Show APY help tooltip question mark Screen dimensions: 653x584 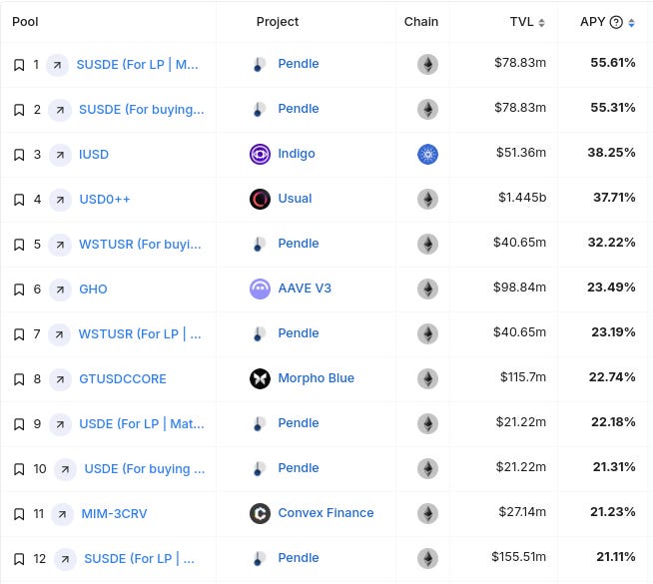[616, 22]
